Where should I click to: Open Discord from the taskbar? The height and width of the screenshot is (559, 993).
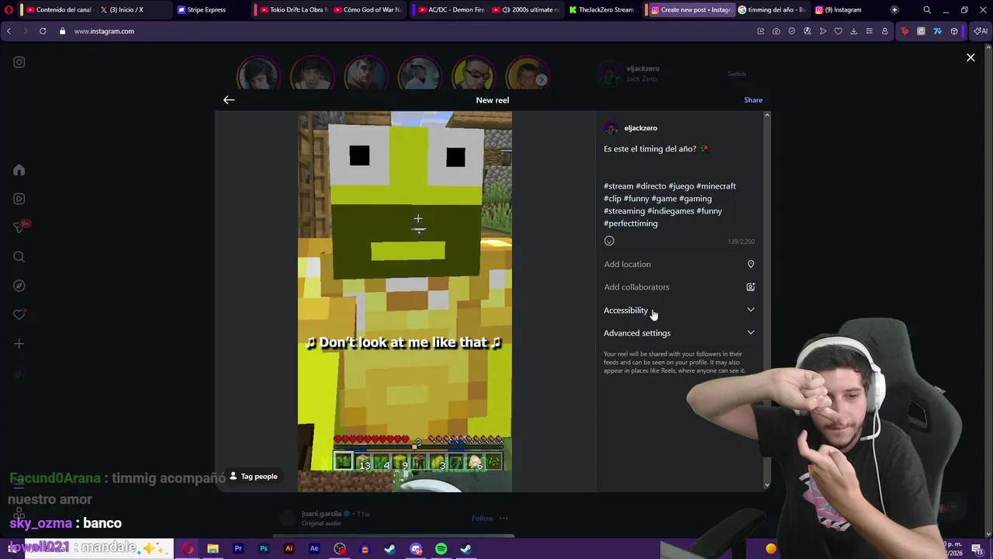[416, 549]
